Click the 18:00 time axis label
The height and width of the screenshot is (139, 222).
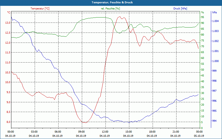click(152, 131)
